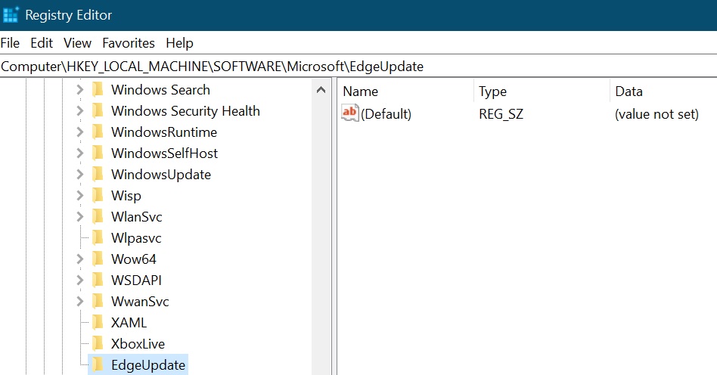The height and width of the screenshot is (375, 717).
Task: Click the Wlpasvc folder icon
Action: (x=98, y=238)
